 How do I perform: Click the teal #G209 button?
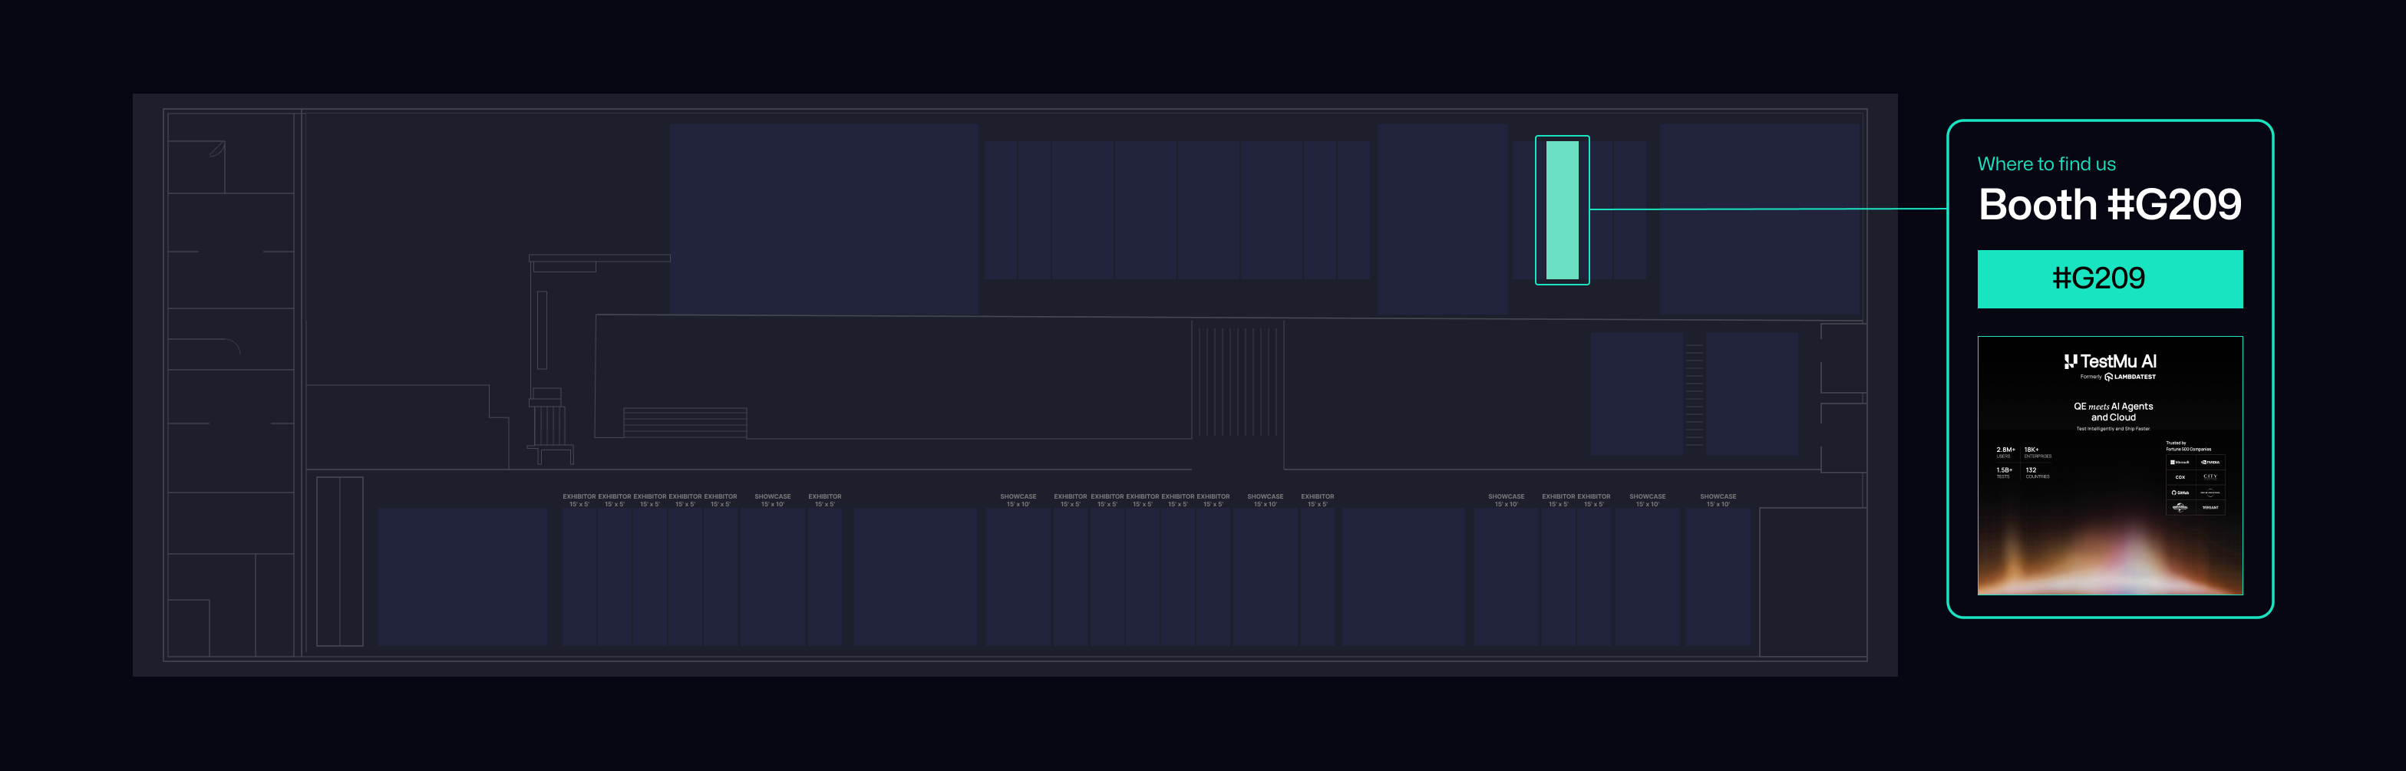pos(2110,278)
